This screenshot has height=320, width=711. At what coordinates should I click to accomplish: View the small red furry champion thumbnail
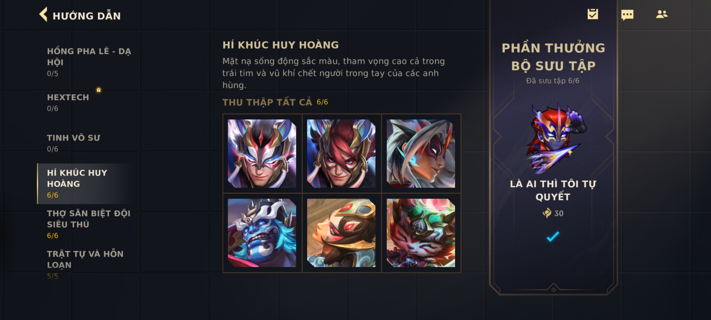point(421,233)
